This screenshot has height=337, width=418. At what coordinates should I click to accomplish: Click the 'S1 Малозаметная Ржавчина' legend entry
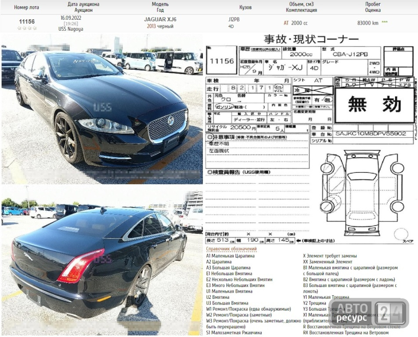(234, 333)
